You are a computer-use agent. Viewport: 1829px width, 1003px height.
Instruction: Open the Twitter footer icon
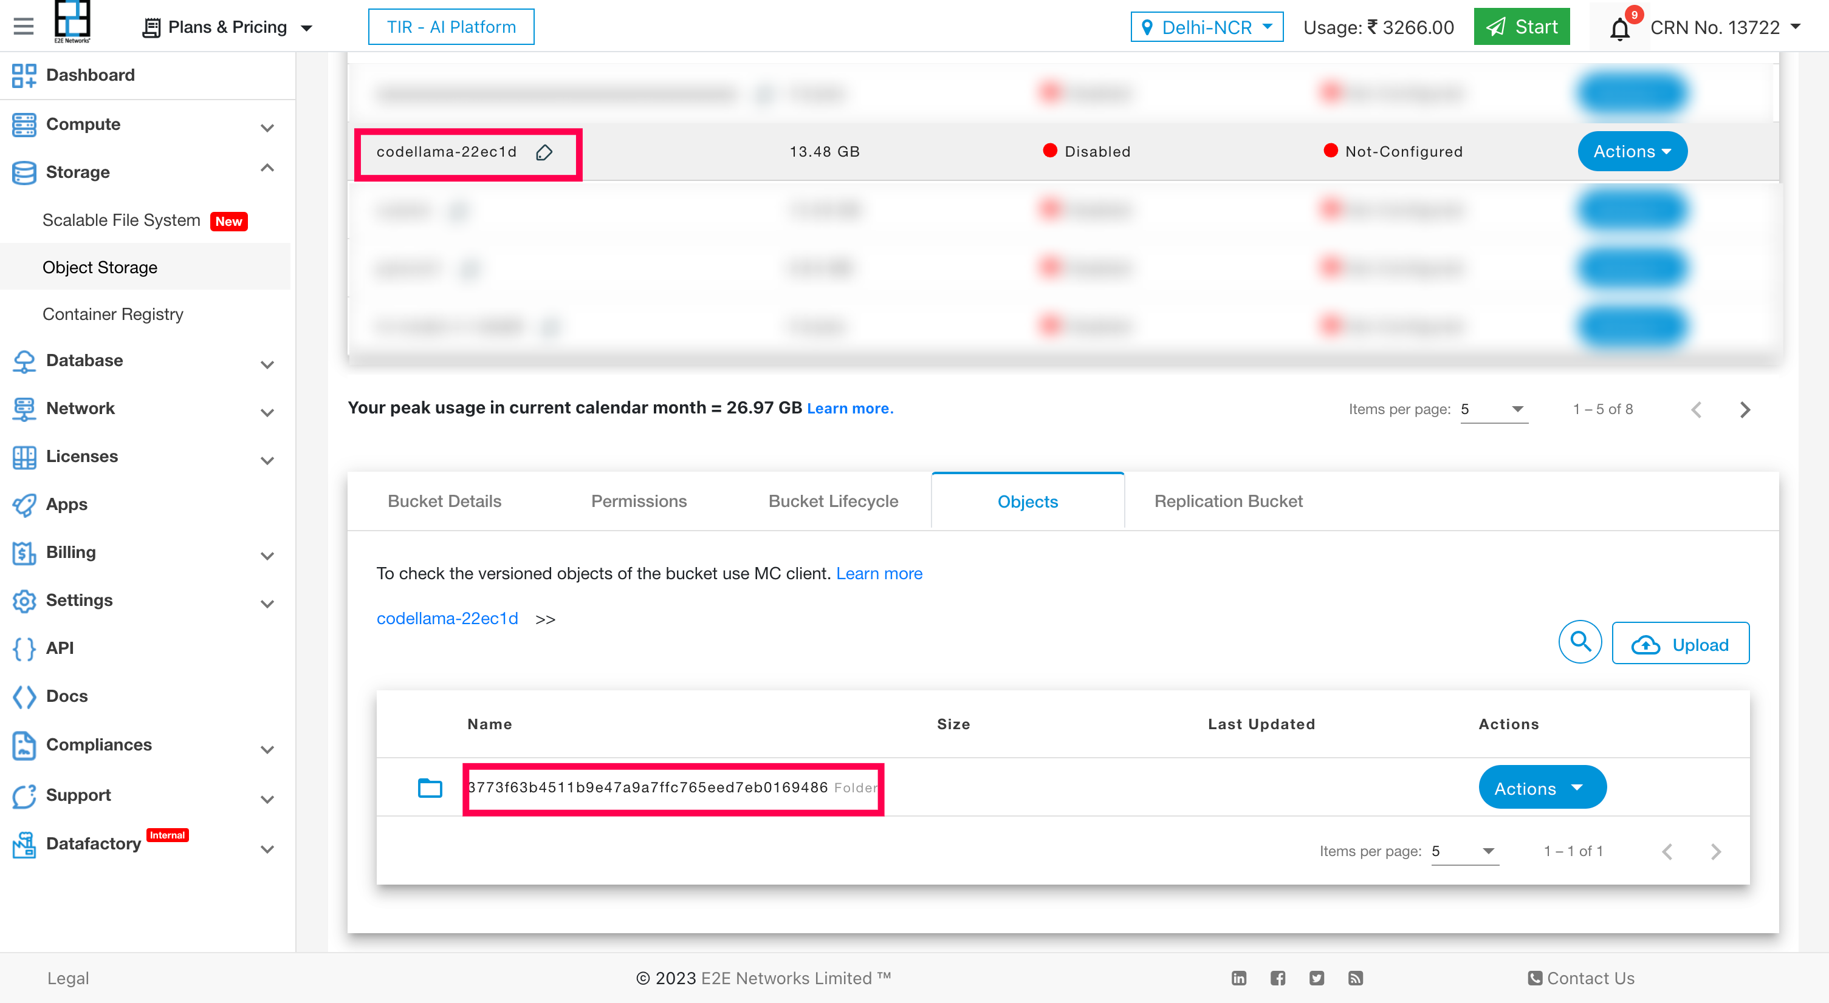tap(1316, 978)
